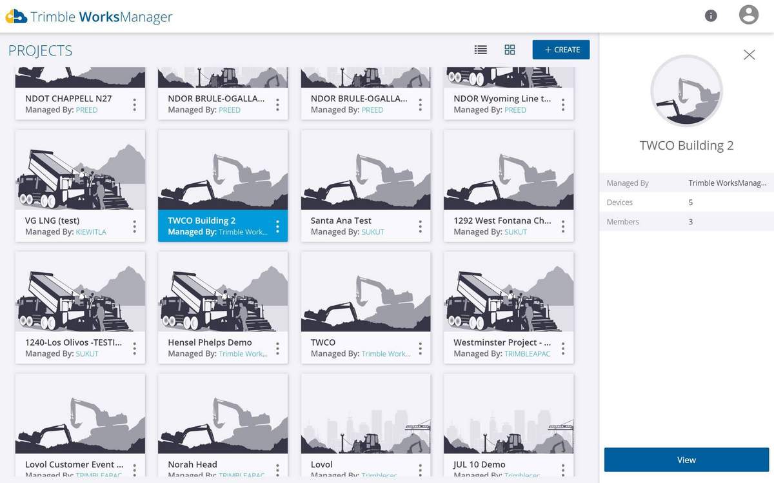Open the kebab menu on NDOT CHAPPELL N27
774x483 pixels.
(x=134, y=104)
